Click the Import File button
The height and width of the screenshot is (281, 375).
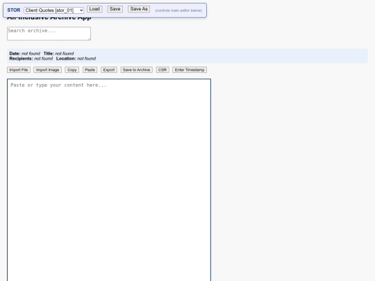[19, 70]
